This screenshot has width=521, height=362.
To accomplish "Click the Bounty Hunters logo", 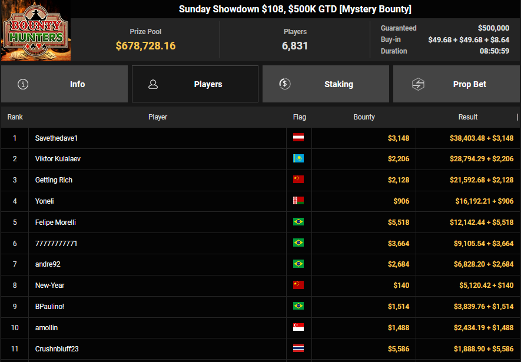I will pyautogui.click(x=35, y=31).
